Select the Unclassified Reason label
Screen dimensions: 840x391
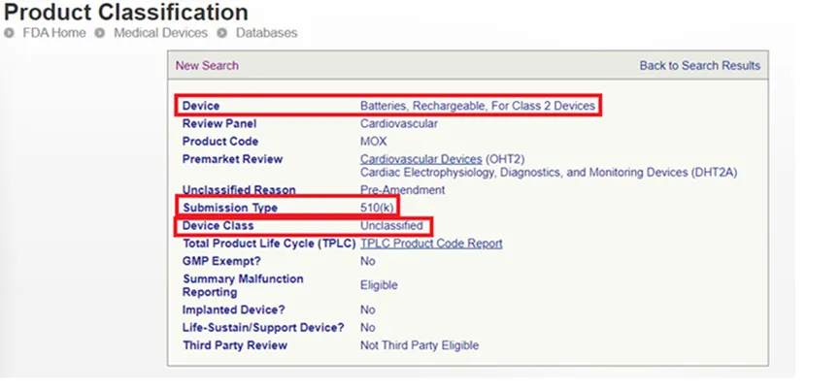point(238,190)
